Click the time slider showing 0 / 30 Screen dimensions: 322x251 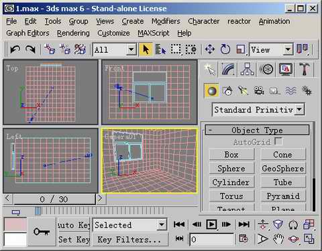pyautogui.click(x=54, y=199)
